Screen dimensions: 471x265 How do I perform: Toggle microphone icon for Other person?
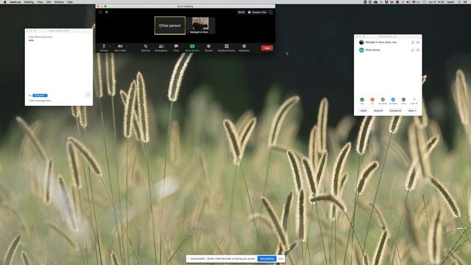pos(412,50)
